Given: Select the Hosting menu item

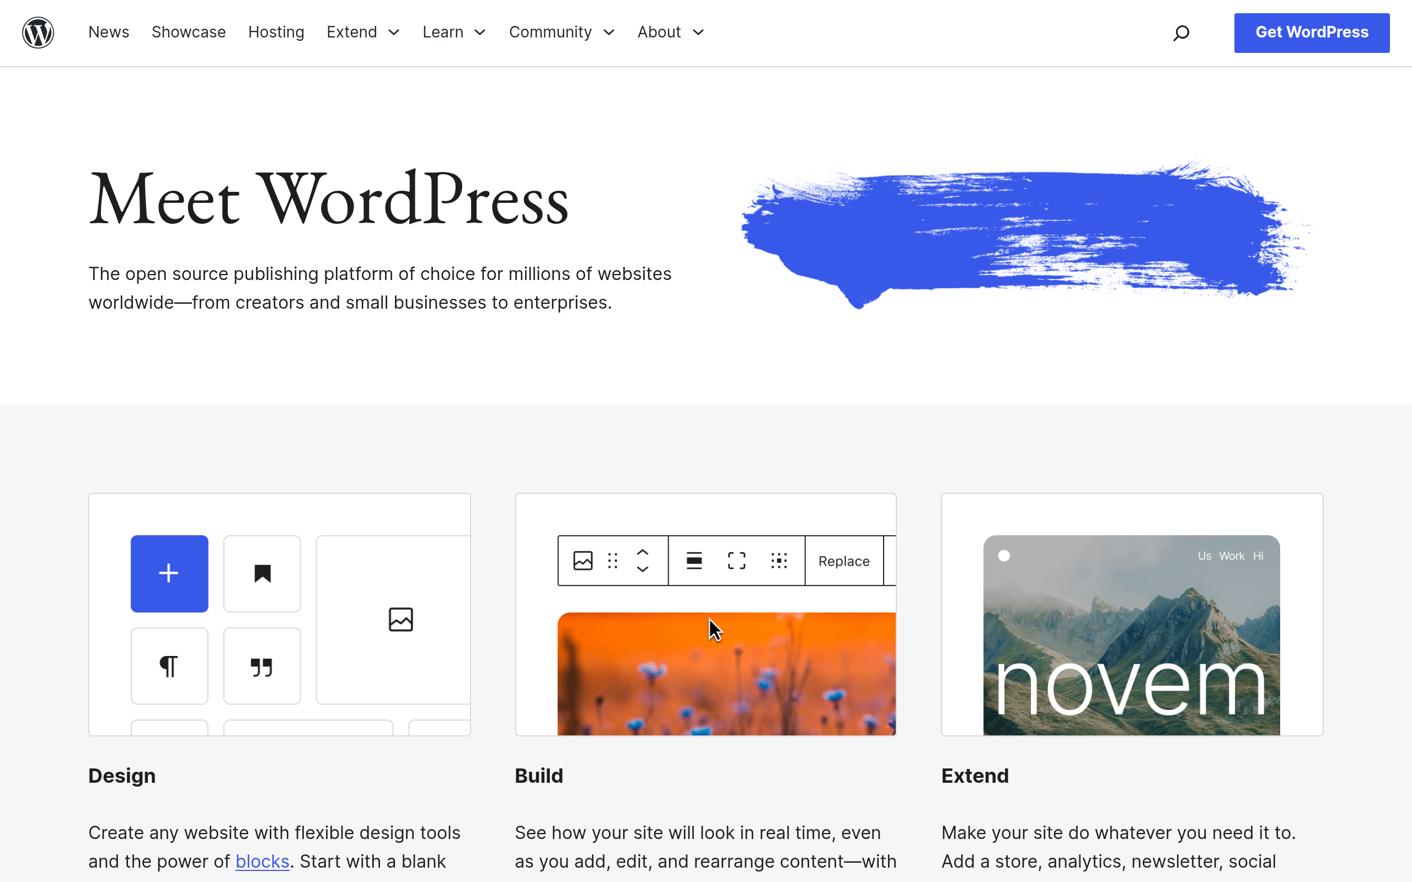Looking at the screenshot, I should 276,33.
